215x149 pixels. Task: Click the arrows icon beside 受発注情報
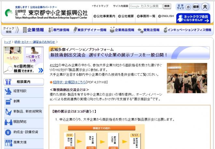(x=140, y=30)
